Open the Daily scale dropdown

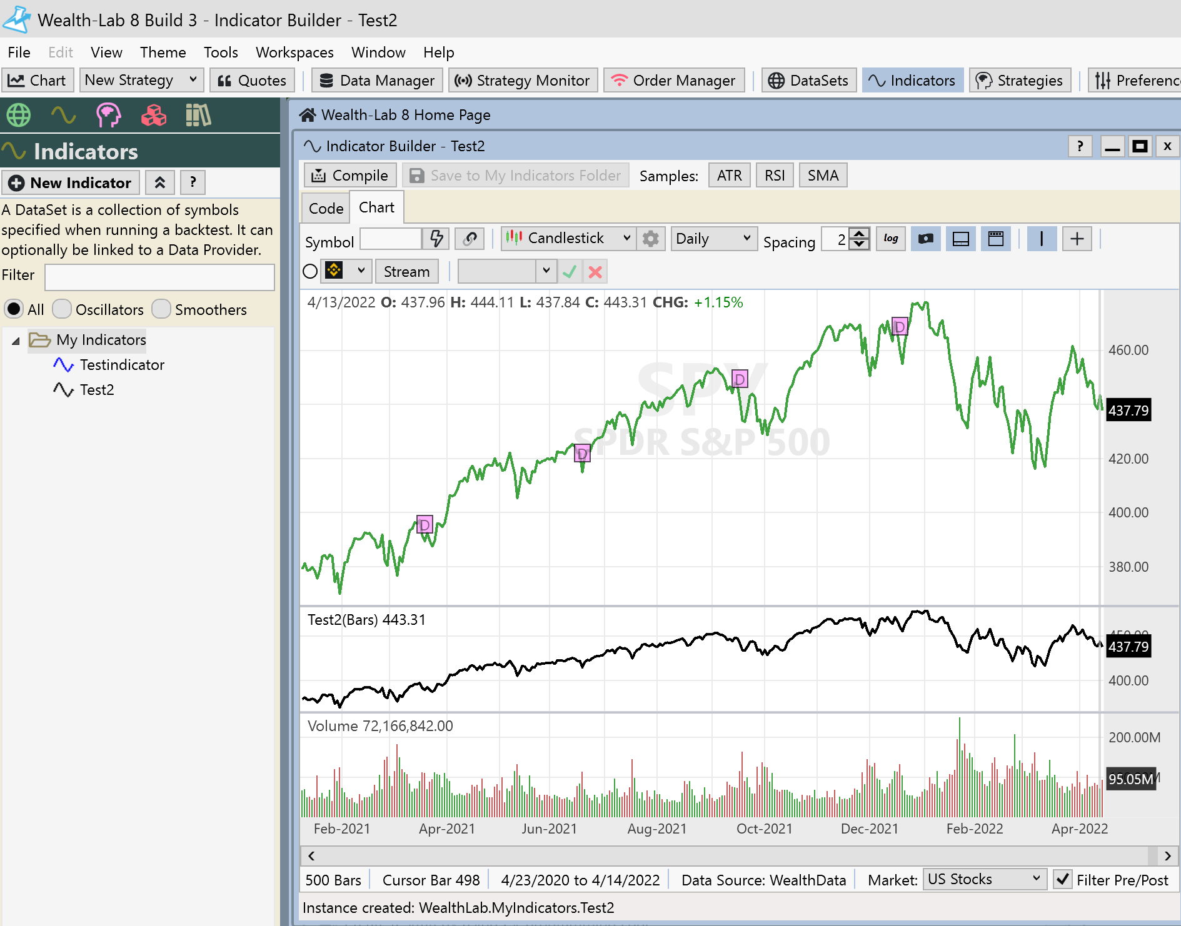pos(714,239)
